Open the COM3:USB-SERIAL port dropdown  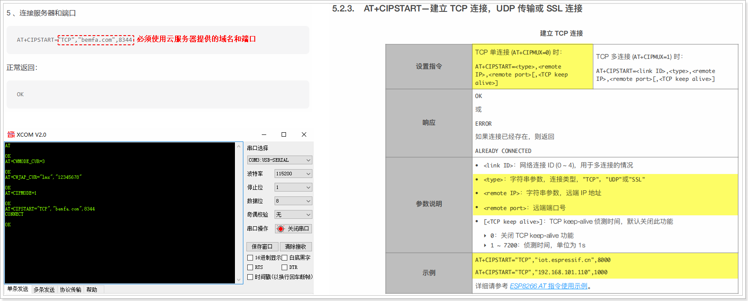[x=280, y=160]
